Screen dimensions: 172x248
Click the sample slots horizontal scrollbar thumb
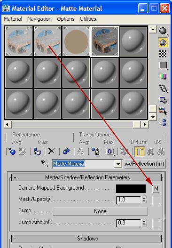pos(137,125)
